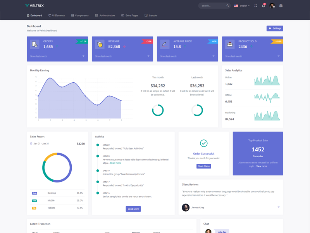Expand the UI Elements menu
Screen dimensions: 310x233
coord(57,16)
